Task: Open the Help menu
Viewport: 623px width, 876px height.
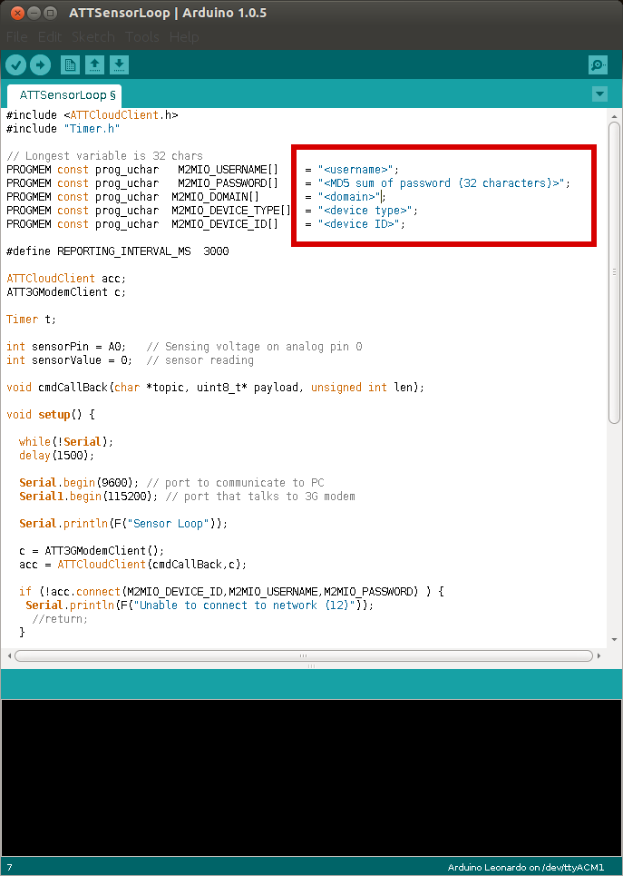Action: tap(184, 37)
